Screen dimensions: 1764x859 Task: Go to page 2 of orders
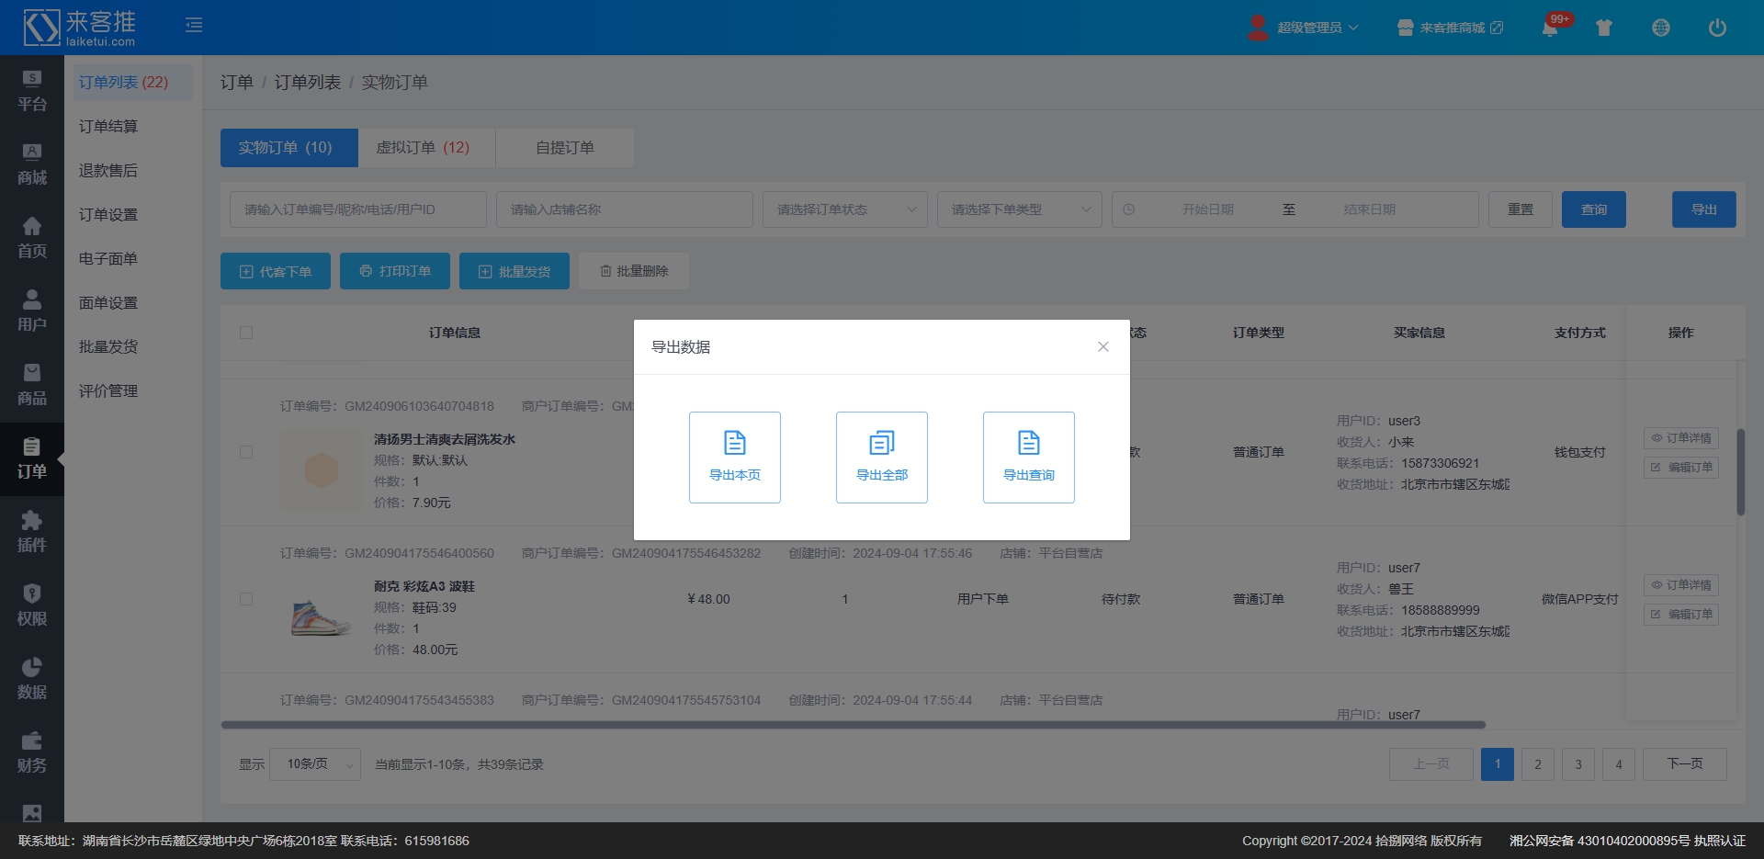(x=1537, y=764)
